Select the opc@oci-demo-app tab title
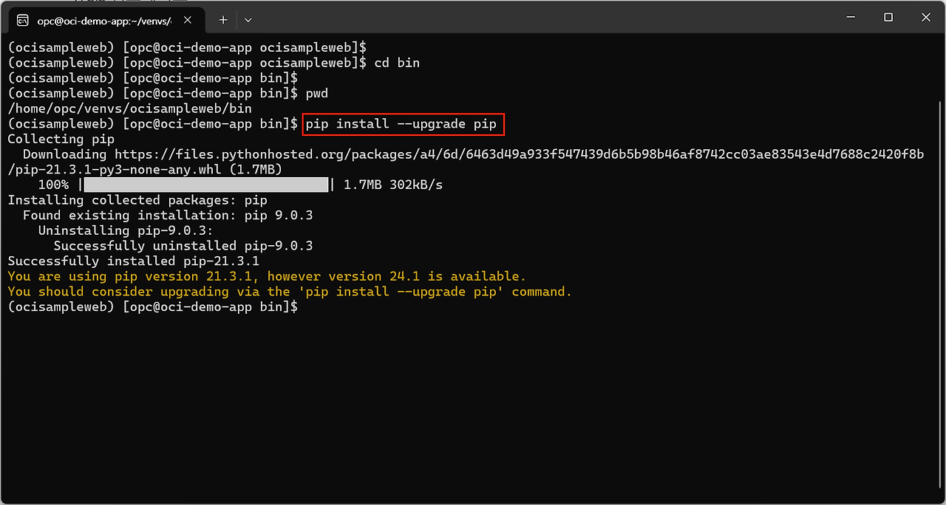Screen dimensions: 946x505 coord(103,20)
